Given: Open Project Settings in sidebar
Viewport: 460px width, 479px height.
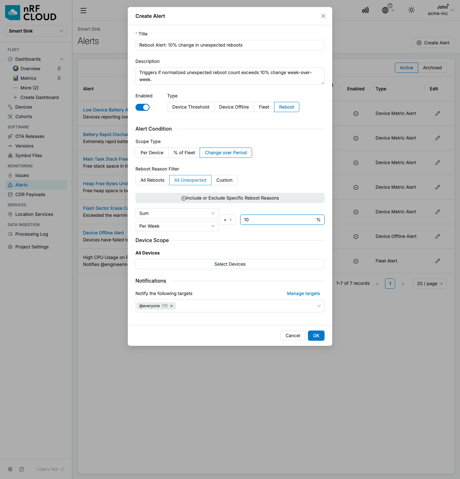Looking at the screenshot, I should click(x=36, y=247).
